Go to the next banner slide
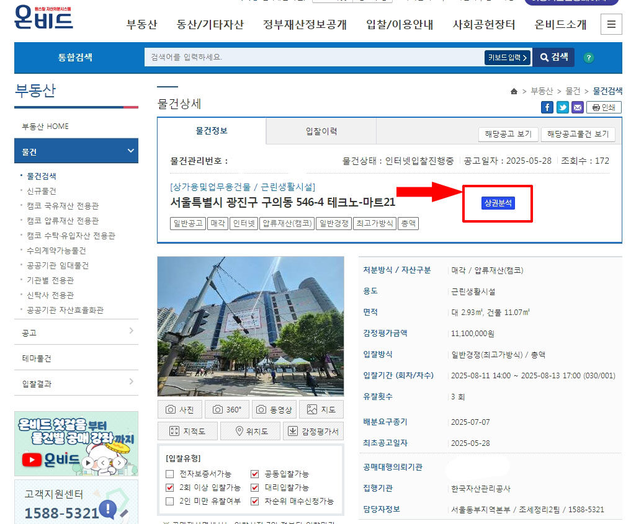The height and width of the screenshot is (524, 631). [119, 463]
